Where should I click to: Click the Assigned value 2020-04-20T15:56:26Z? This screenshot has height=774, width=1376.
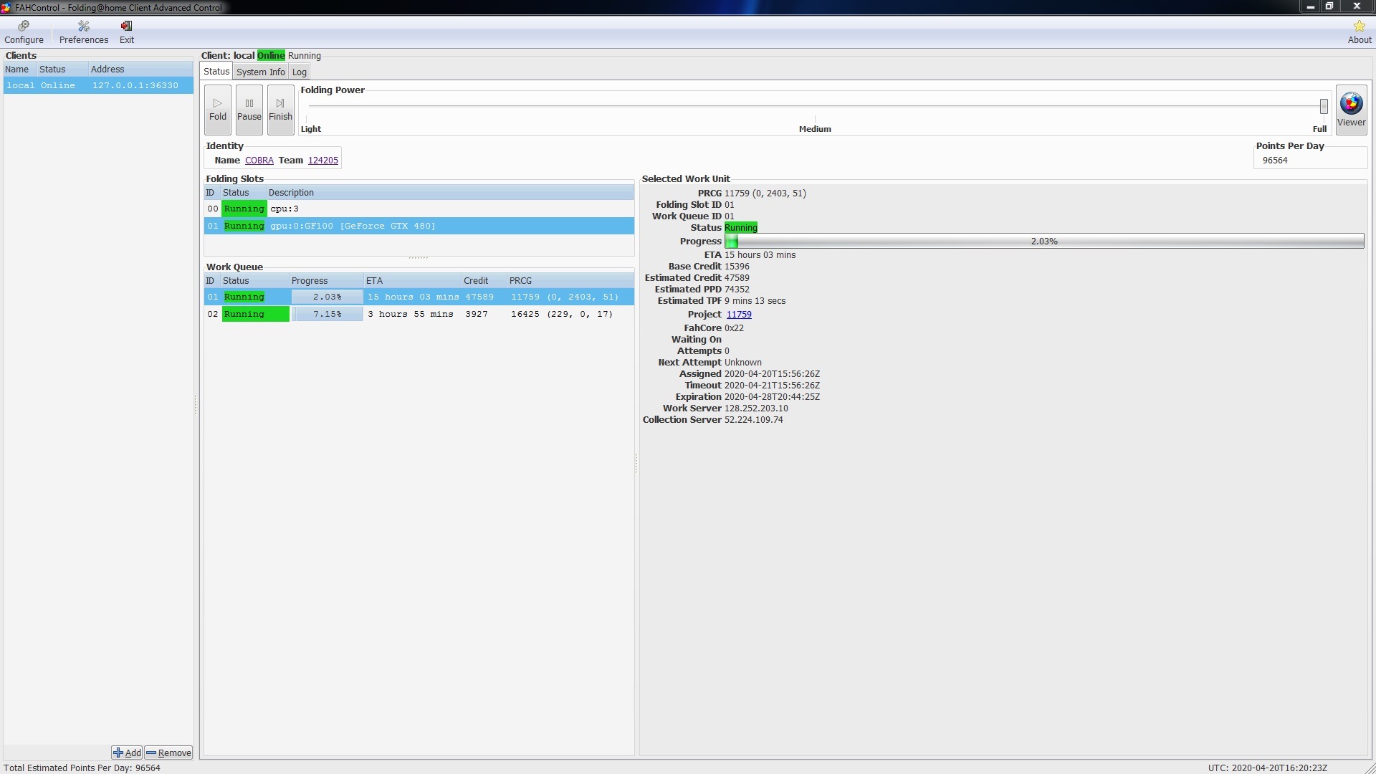pyautogui.click(x=772, y=374)
